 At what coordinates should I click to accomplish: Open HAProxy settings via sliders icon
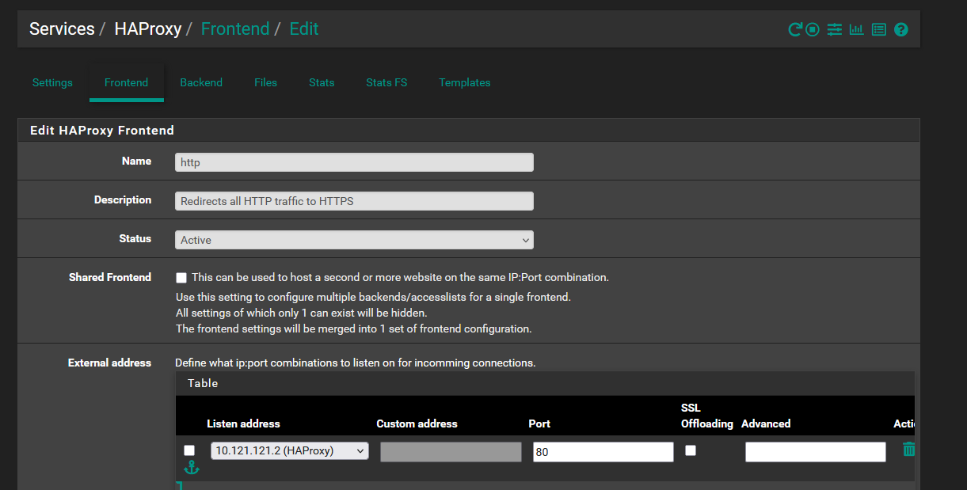[x=834, y=28]
